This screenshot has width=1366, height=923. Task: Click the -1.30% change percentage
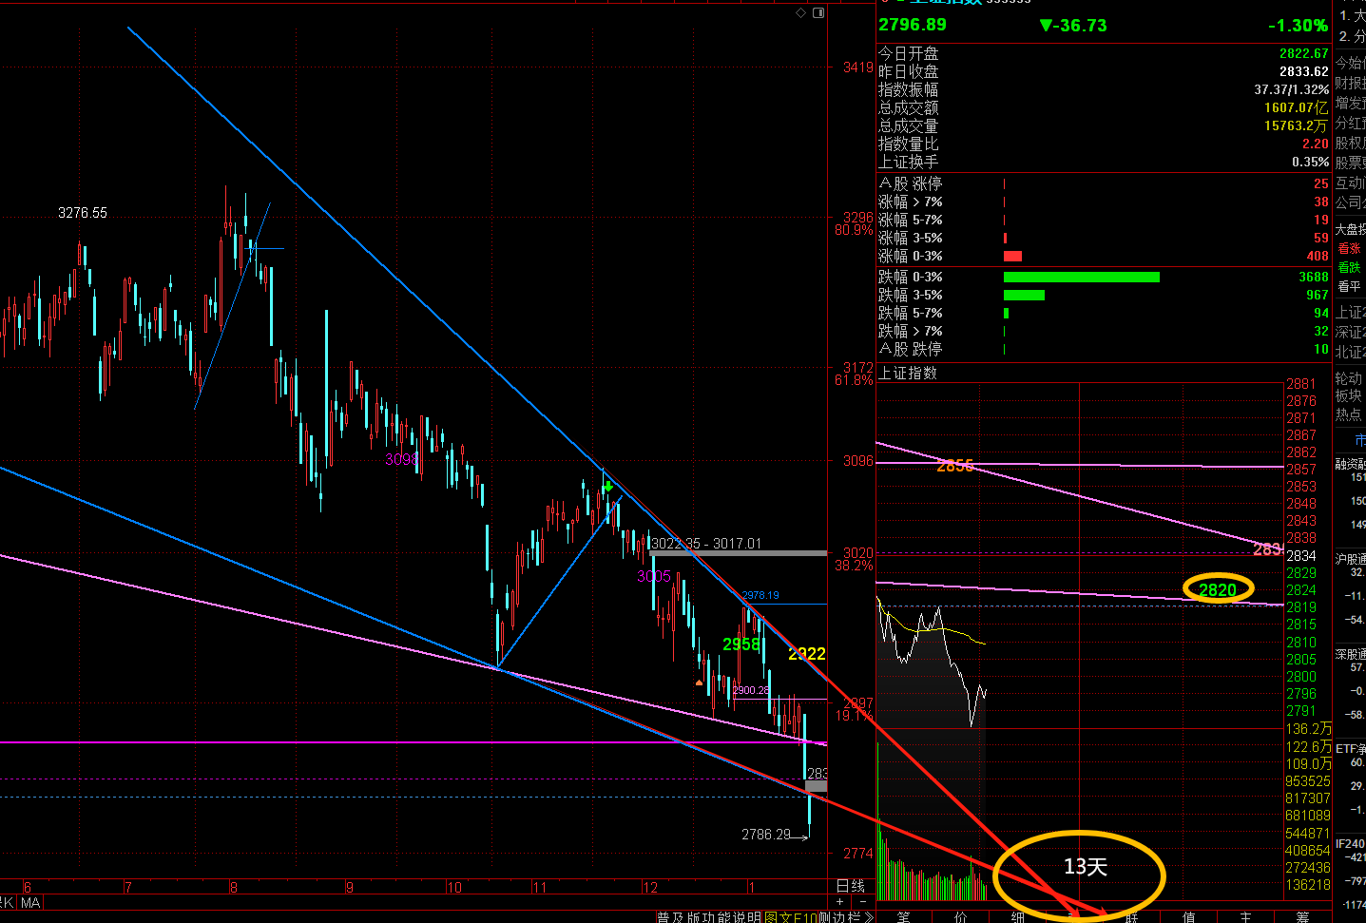point(1298,26)
